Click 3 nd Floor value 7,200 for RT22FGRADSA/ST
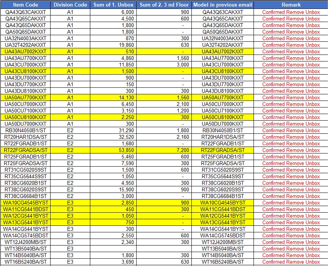 tap(164, 150)
